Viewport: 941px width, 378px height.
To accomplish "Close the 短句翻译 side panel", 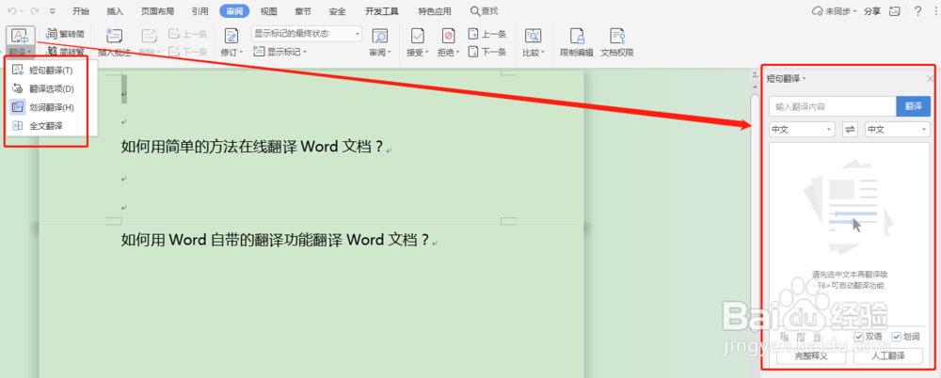I will click(930, 79).
